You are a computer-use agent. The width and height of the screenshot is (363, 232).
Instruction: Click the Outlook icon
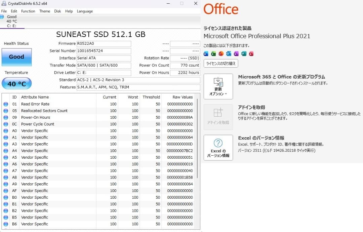point(229,53)
